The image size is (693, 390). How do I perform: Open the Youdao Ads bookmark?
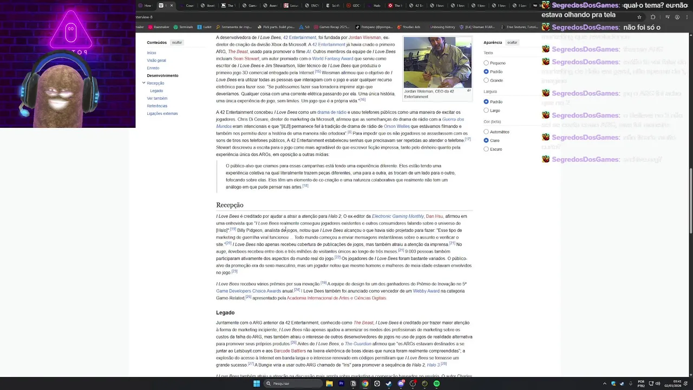[x=409, y=27]
